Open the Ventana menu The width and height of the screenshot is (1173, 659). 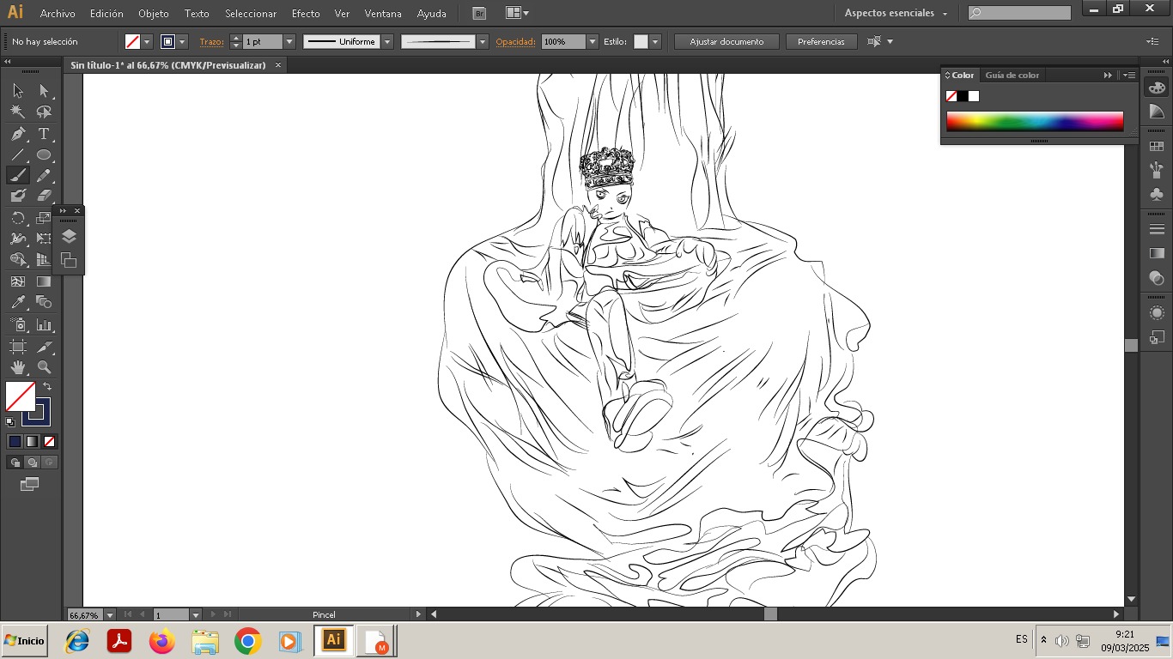coord(383,14)
